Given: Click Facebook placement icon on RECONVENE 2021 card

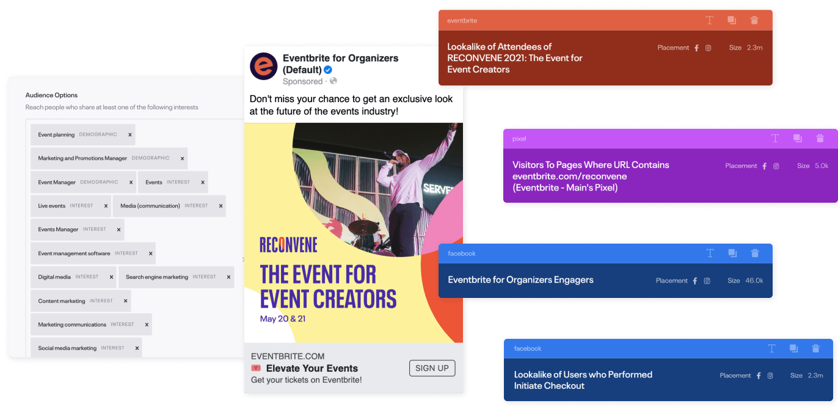Looking at the screenshot, I should click(x=696, y=48).
